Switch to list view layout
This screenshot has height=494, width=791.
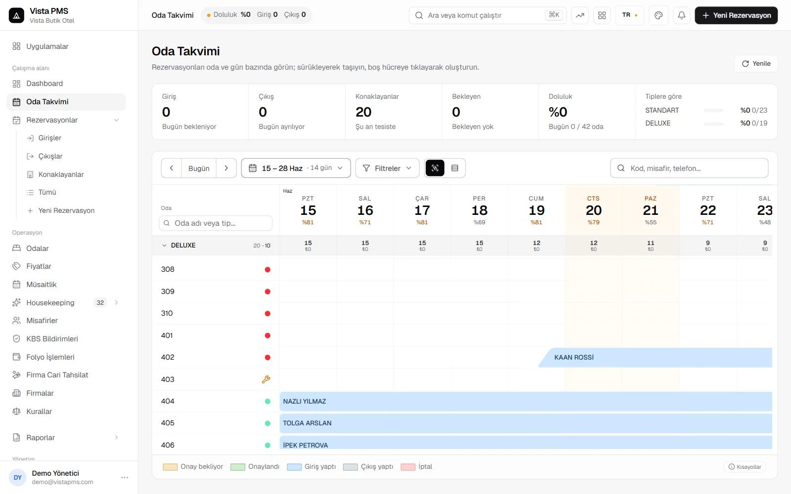(x=455, y=168)
